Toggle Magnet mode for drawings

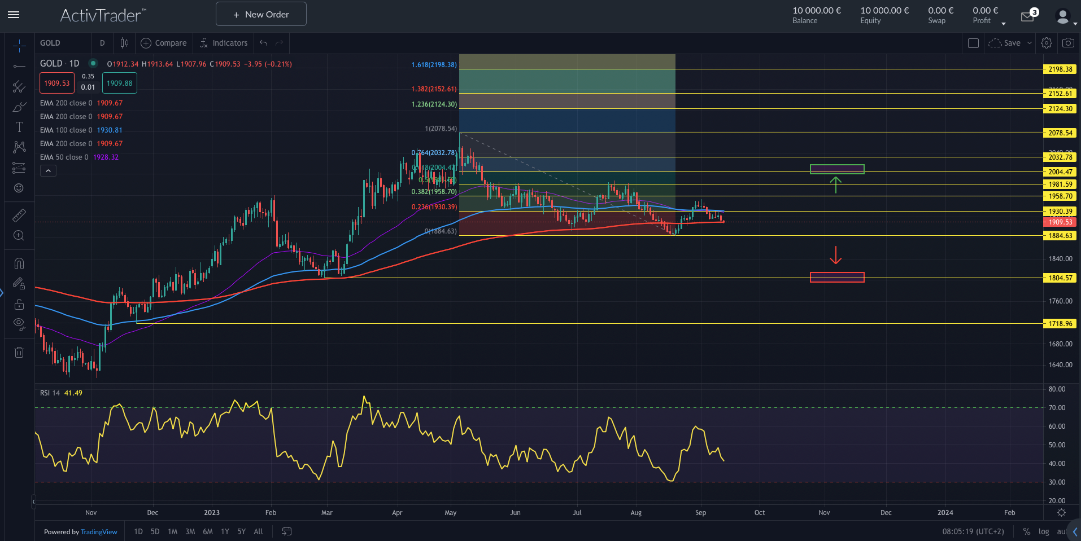click(19, 263)
